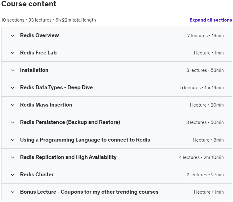Click '8 lectures • 53min' text

[x=205, y=70]
